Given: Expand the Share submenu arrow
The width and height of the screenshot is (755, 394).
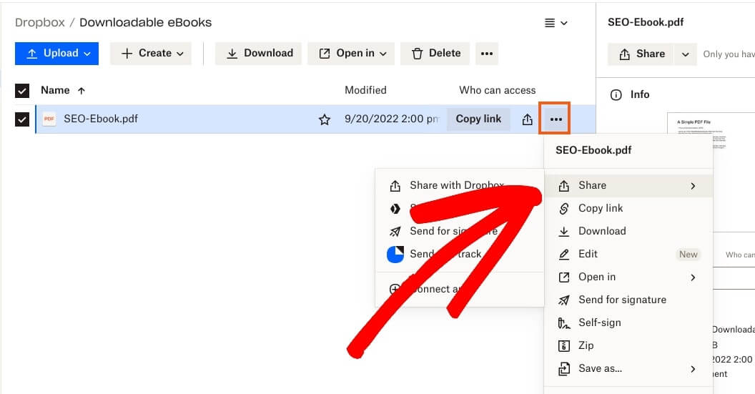Looking at the screenshot, I should coord(693,186).
